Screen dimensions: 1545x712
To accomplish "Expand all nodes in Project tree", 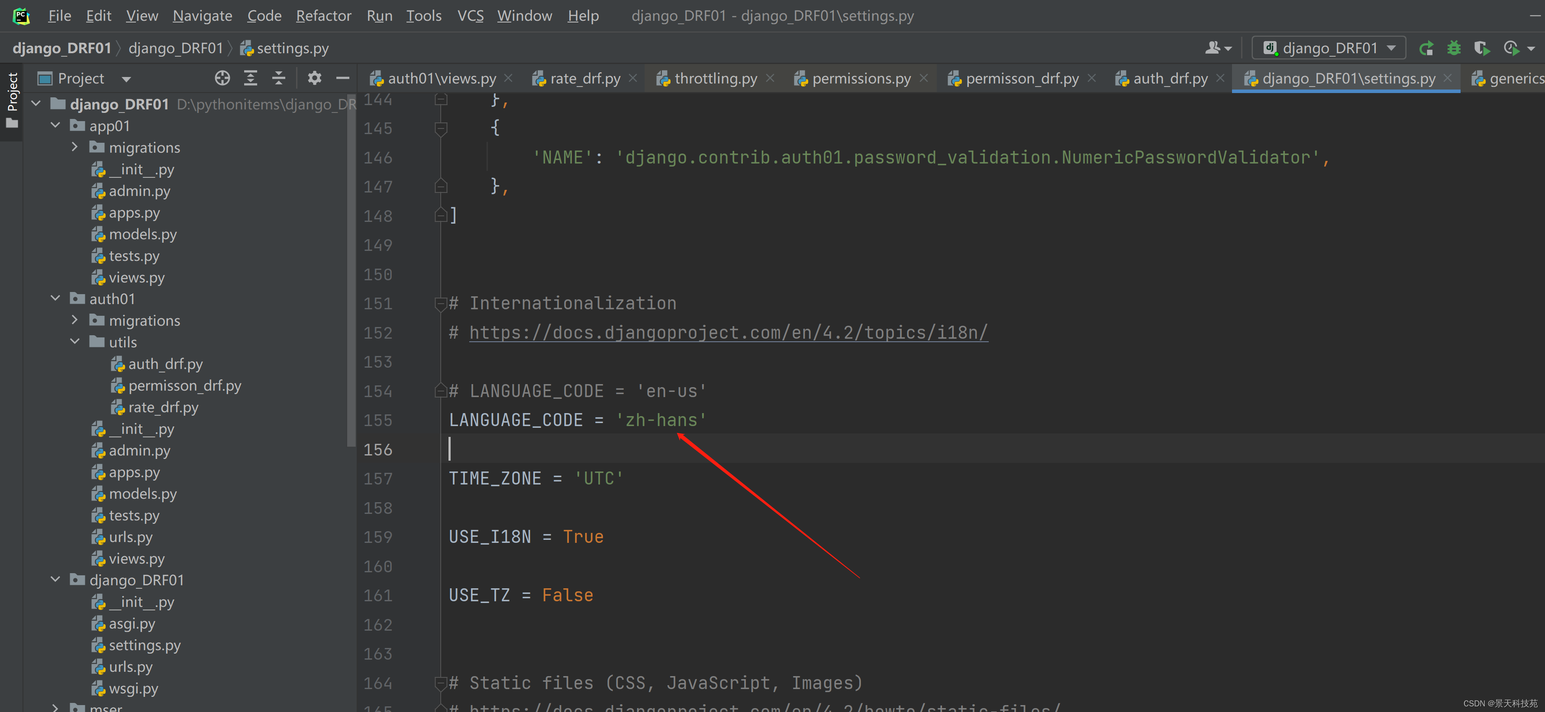I will coord(250,78).
